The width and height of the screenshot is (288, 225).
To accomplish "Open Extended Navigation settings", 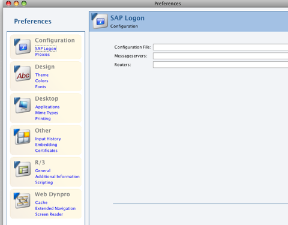I will [55, 208].
